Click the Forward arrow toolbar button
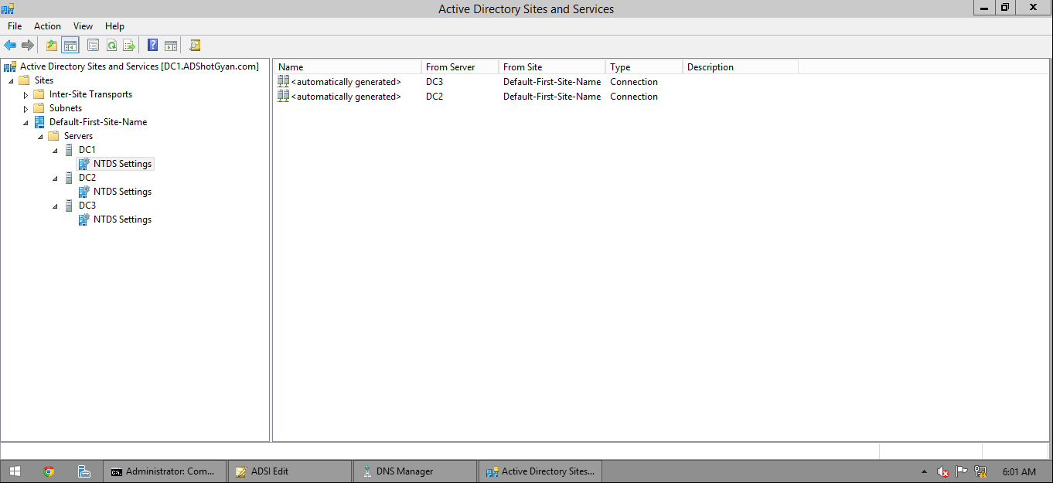The height and width of the screenshot is (483, 1053). tap(28, 46)
